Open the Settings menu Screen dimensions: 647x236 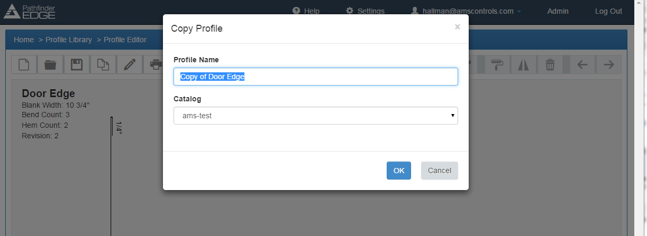coord(365,11)
